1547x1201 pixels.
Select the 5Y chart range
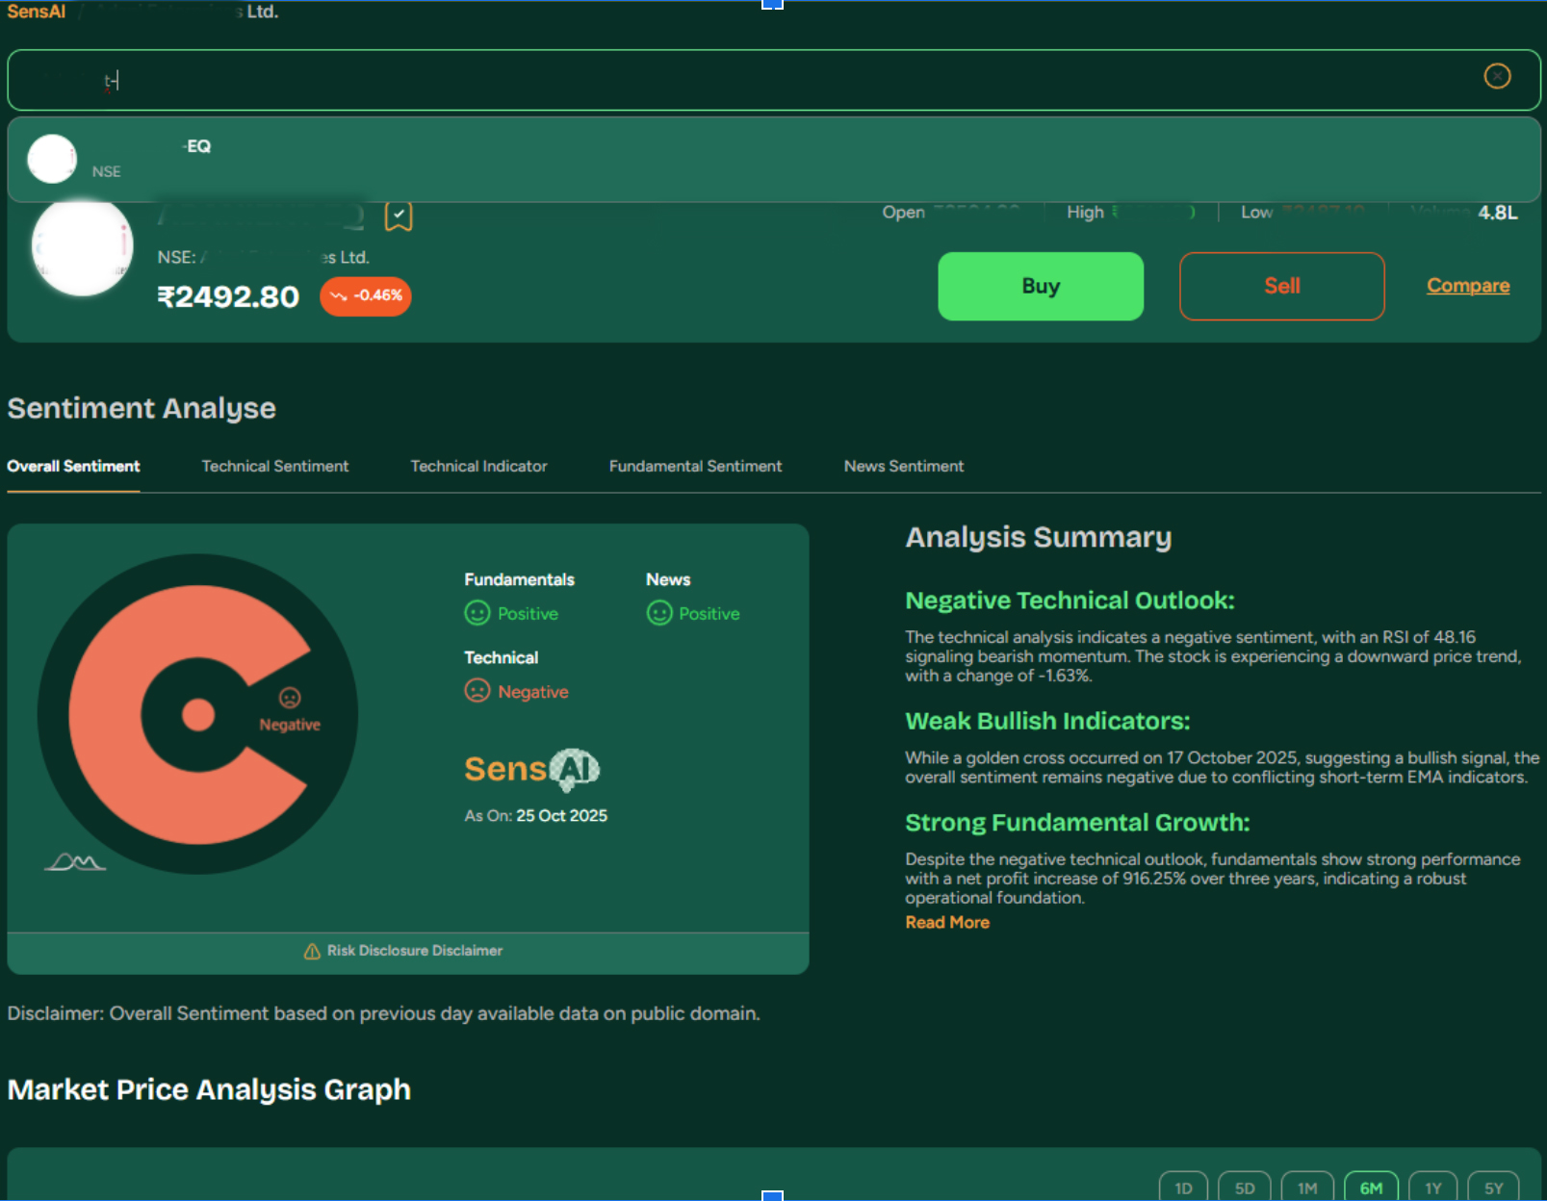[x=1493, y=1188]
